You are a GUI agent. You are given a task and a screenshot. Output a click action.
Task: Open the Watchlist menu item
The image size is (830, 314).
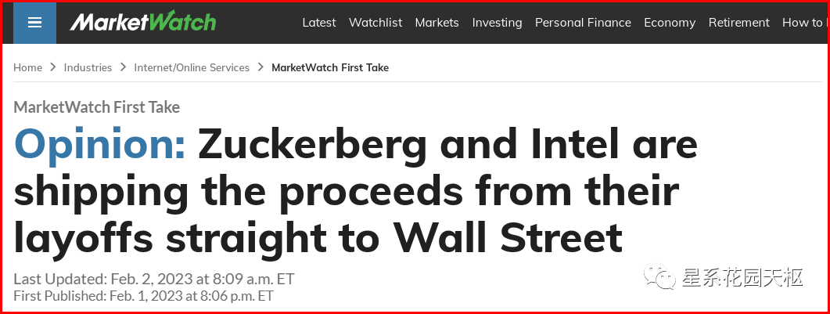(375, 23)
